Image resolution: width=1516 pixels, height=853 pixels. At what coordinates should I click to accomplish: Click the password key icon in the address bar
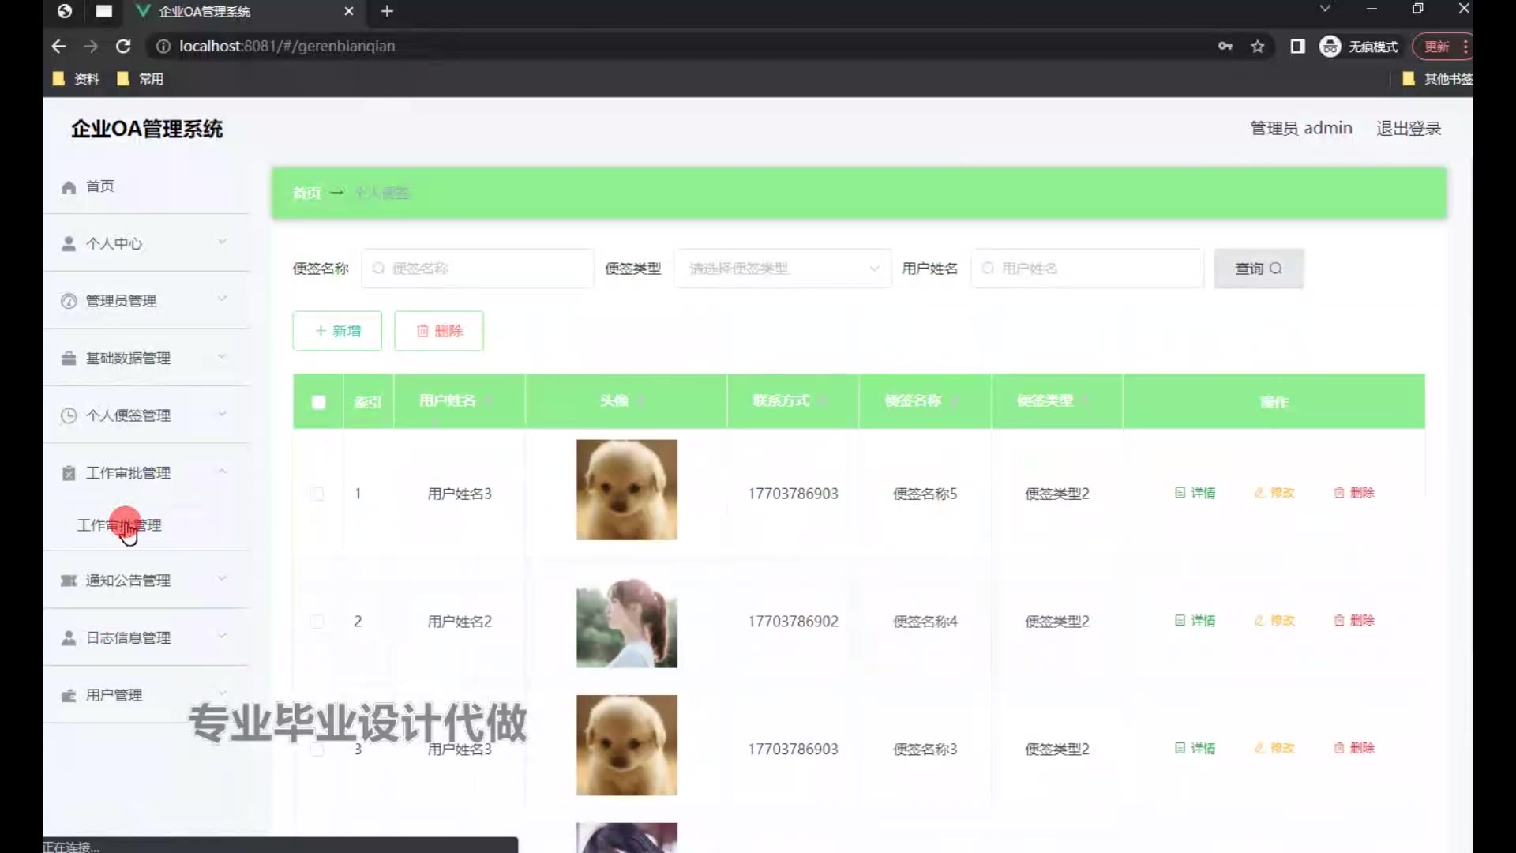[x=1225, y=47]
